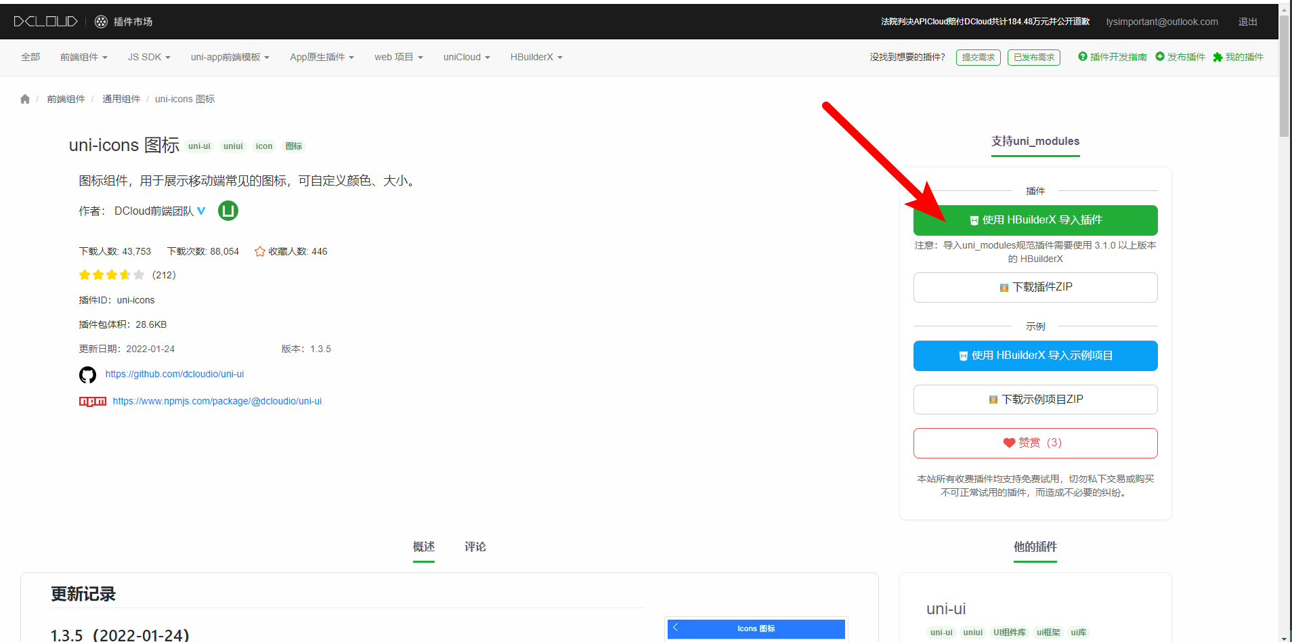
Task: Open 插件开发指南 link
Action: coord(1119,57)
